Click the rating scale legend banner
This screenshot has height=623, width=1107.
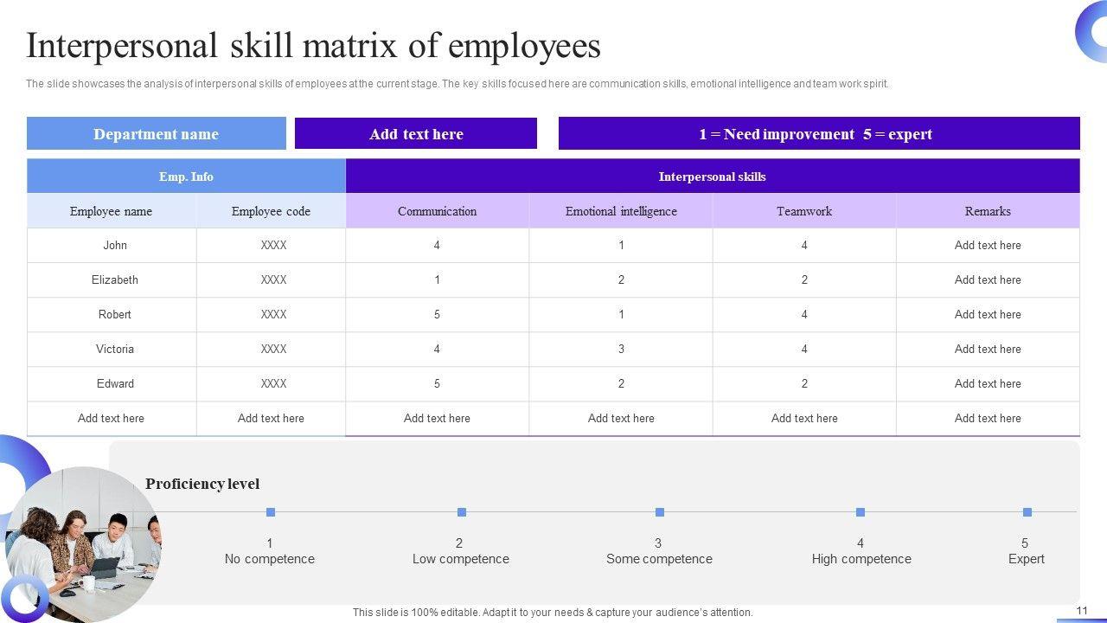tap(818, 134)
